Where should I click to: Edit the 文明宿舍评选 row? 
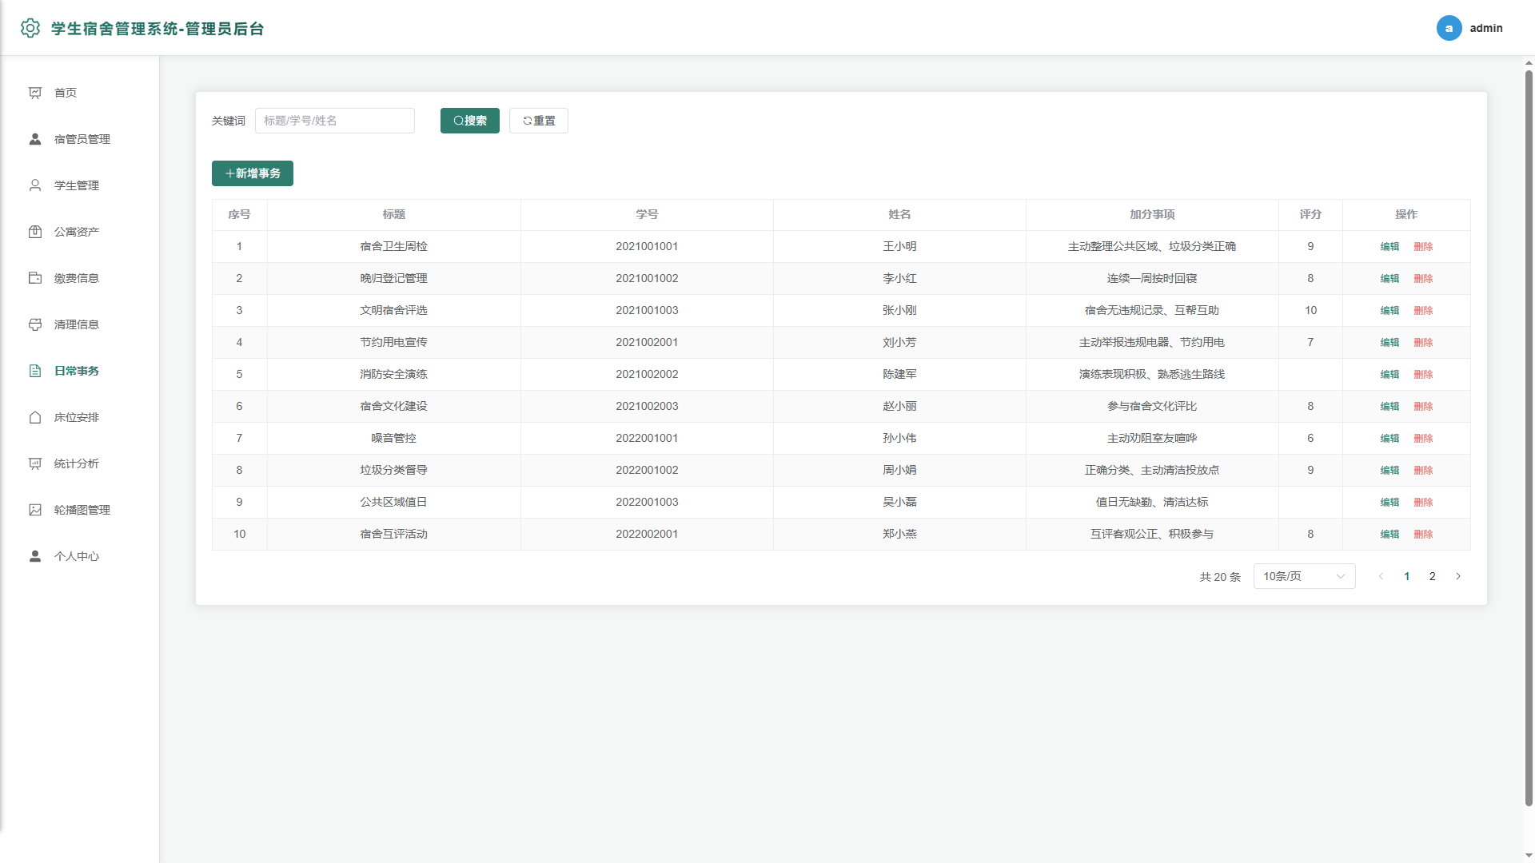coord(1389,311)
